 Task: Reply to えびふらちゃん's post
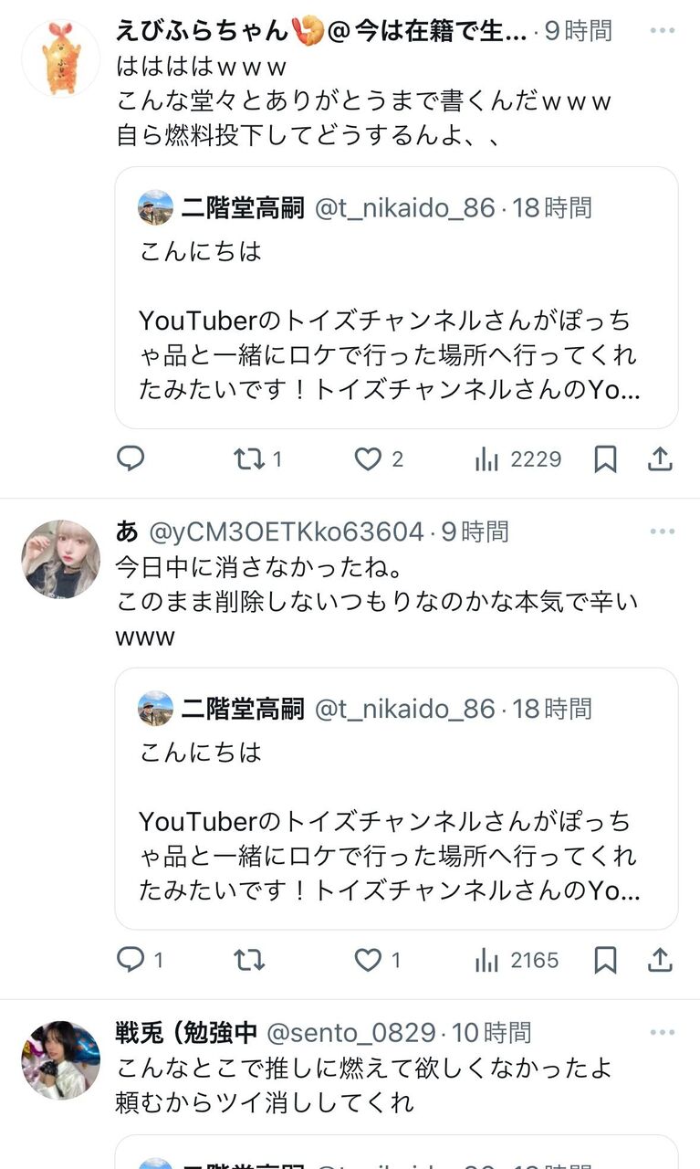tap(131, 458)
